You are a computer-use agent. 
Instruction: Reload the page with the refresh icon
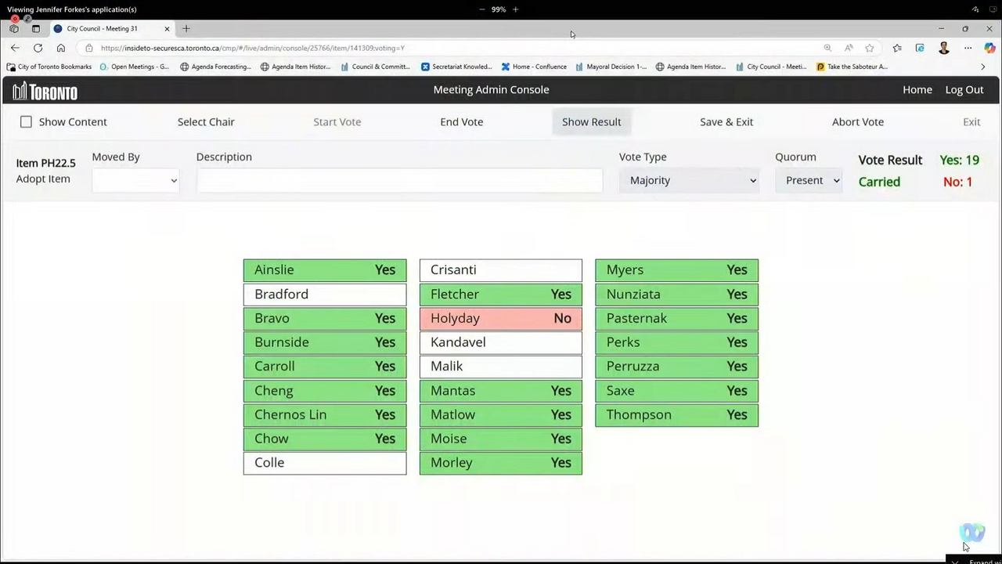click(x=38, y=48)
